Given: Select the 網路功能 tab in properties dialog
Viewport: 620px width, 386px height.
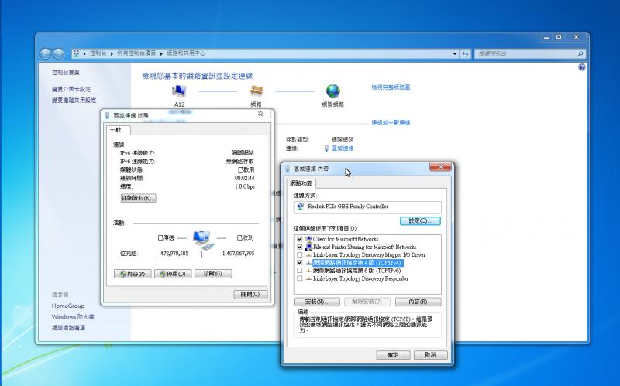Looking at the screenshot, I should pos(301,183).
